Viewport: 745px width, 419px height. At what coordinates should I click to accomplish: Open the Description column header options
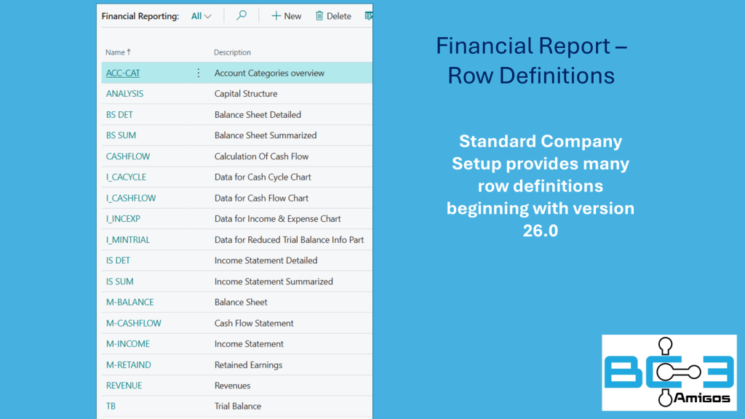[232, 52]
